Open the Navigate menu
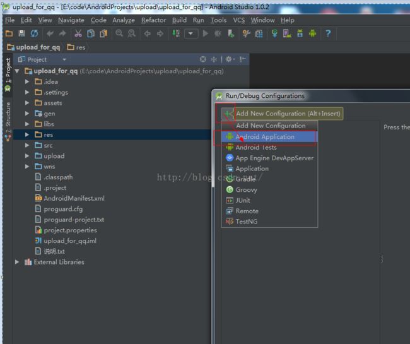This screenshot has height=344, width=410. pyautogui.click(x=71, y=20)
